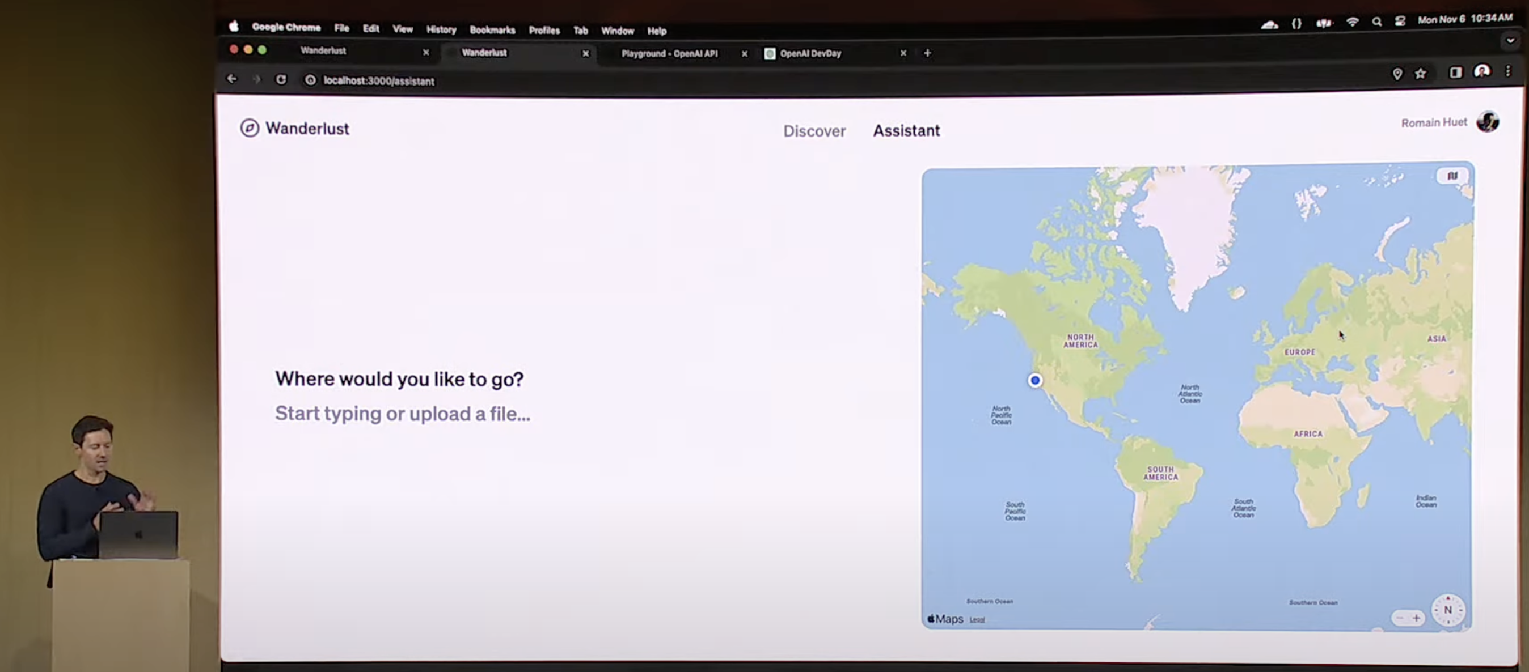
Task: Open the site info icon in address bar
Action: (x=310, y=81)
